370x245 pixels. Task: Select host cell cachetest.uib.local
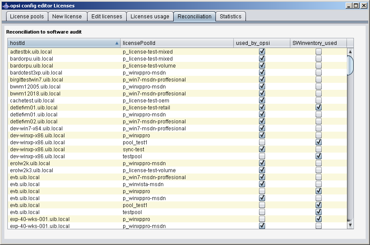pos(64,100)
